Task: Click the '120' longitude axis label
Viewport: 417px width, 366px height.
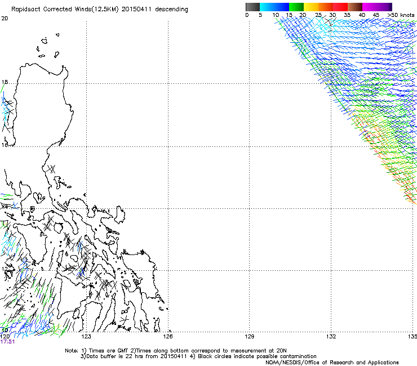Action: (5, 337)
